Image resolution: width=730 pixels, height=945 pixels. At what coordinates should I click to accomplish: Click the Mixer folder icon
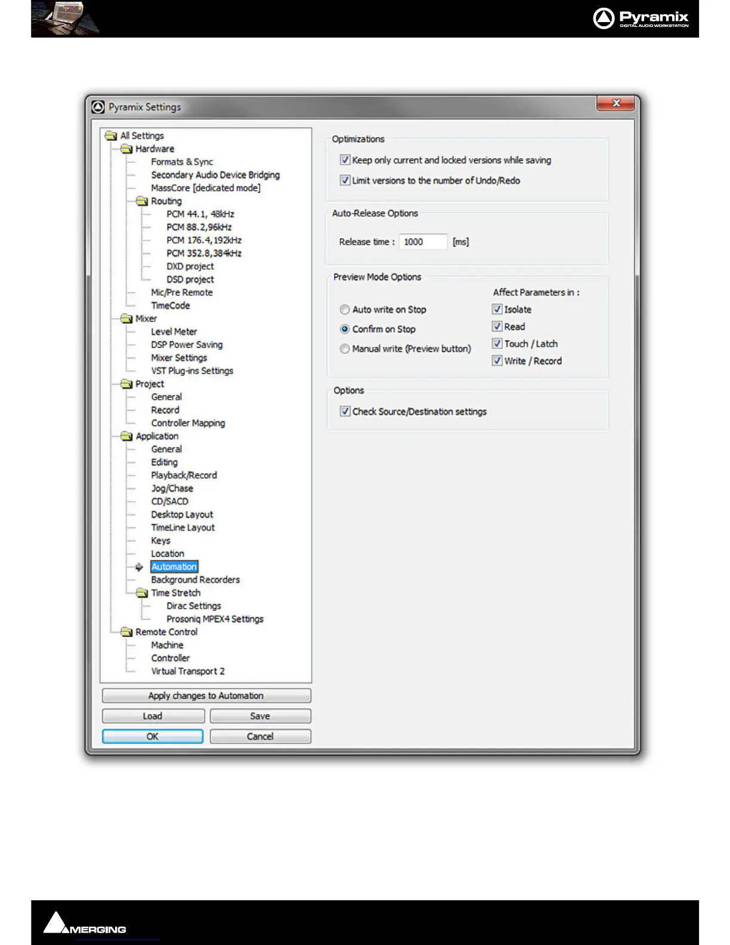coord(126,319)
